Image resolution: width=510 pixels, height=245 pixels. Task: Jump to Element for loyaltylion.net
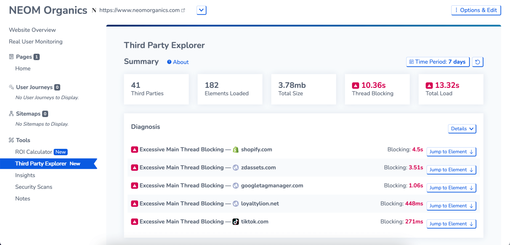(451, 206)
